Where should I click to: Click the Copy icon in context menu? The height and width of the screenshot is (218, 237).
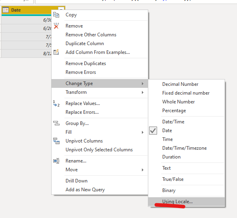point(56,15)
